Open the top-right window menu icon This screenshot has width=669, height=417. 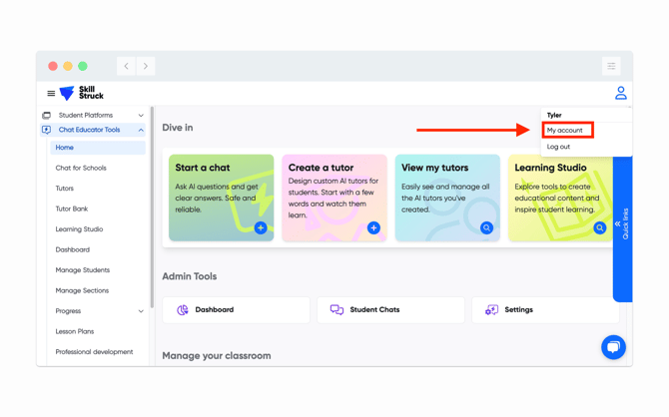(x=611, y=66)
